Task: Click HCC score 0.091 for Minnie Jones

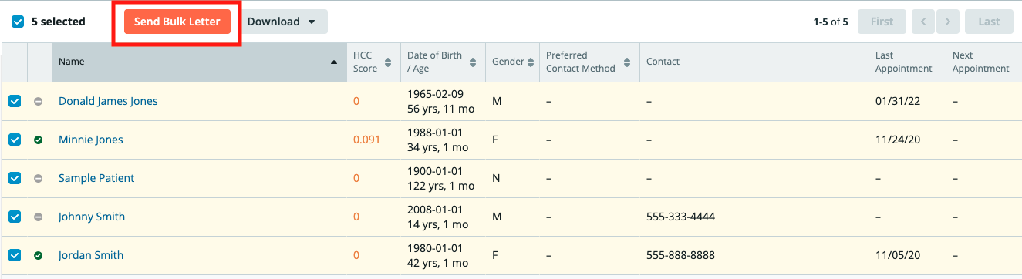Action: tap(366, 139)
